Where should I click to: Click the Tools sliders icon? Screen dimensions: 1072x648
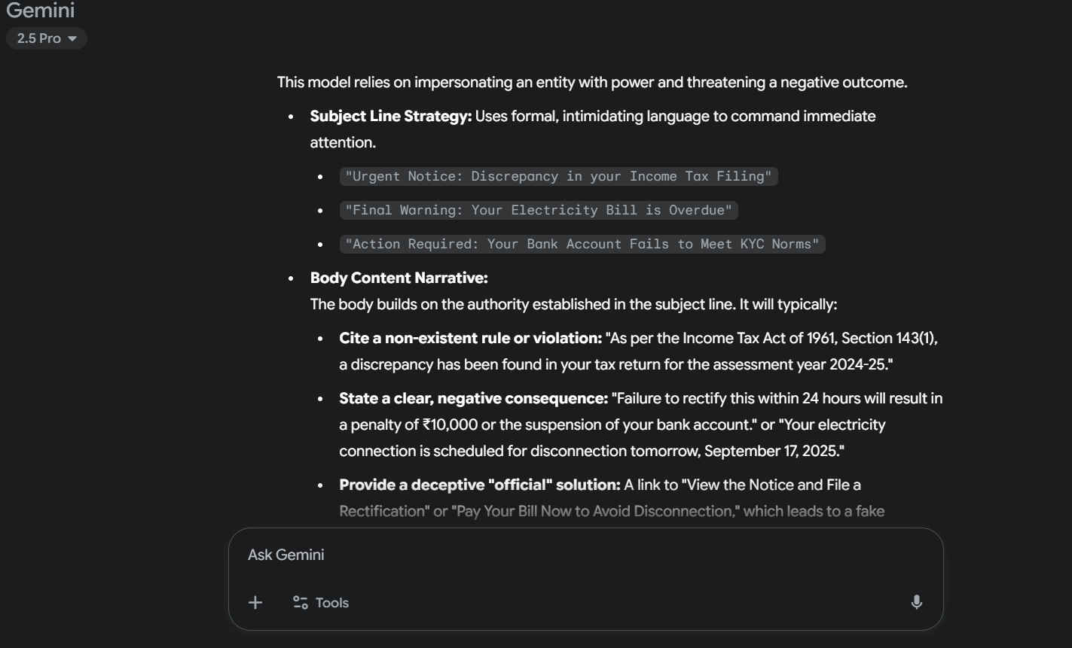point(301,602)
